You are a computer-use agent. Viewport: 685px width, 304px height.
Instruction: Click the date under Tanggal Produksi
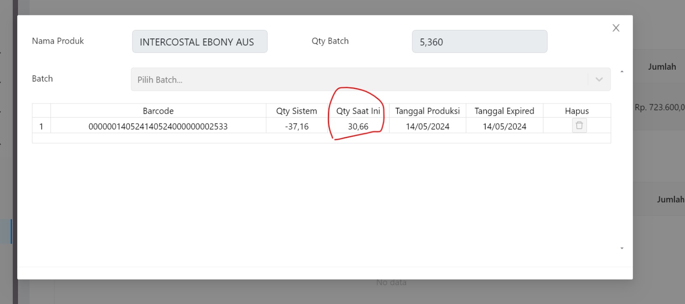(x=427, y=127)
